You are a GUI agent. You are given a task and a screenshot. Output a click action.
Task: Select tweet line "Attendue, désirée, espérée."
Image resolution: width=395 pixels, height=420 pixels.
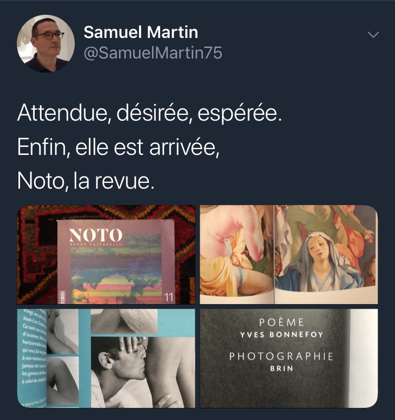click(150, 113)
